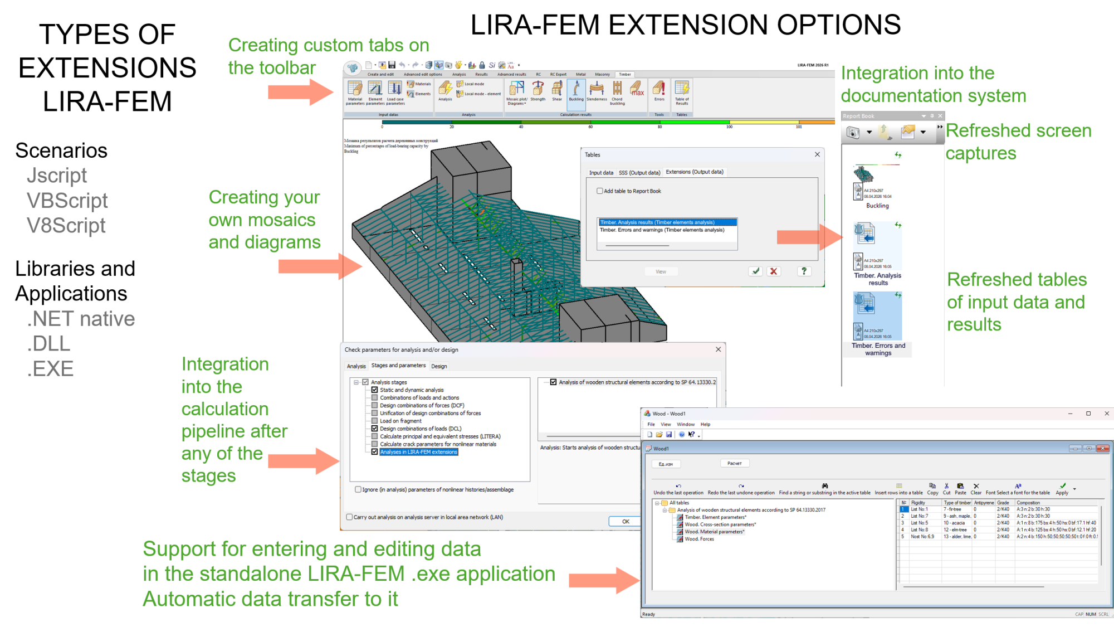
Task: Open the Mosaic plot/Diagrams dropdown
Action: (x=517, y=93)
